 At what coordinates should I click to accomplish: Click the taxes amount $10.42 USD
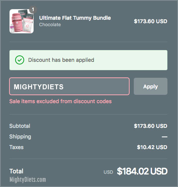(152, 147)
